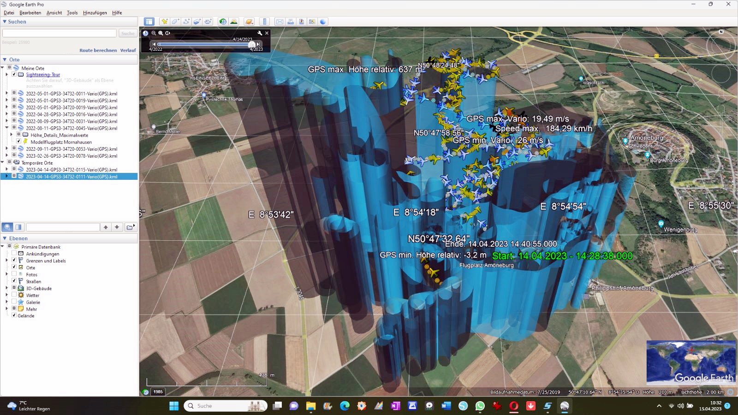Screen dimensions: 738x415
Task: Click the time slider left range marker
Action: 159,44
